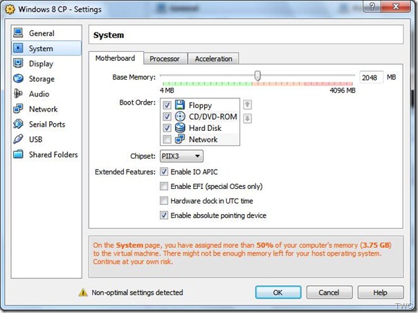418x313 pixels.
Task: Open Audio settings page
Action: pyautogui.click(x=46, y=94)
